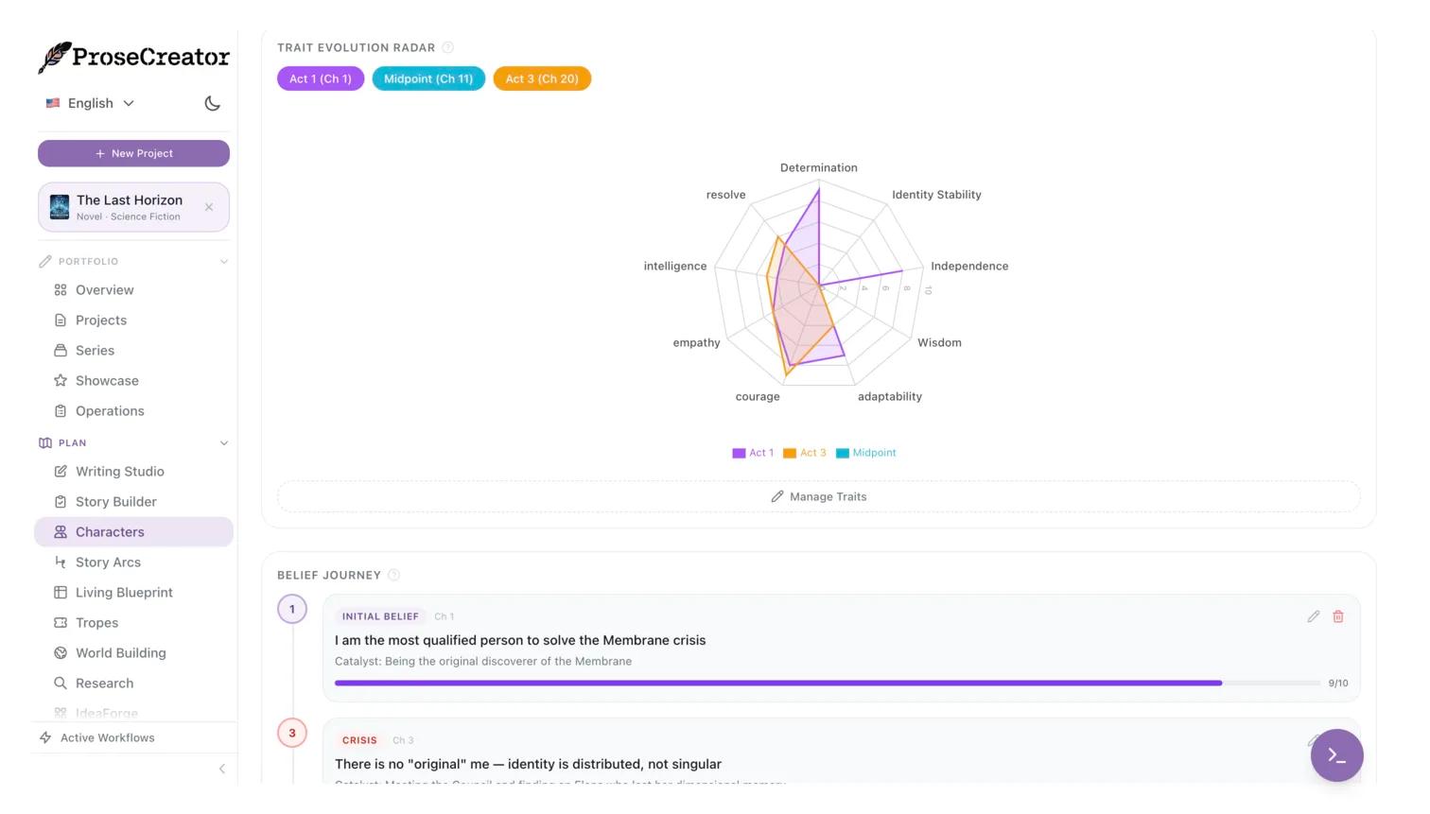Switch to dark mode with the moon icon
The width and height of the screenshot is (1430, 814).
[x=212, y=103]
